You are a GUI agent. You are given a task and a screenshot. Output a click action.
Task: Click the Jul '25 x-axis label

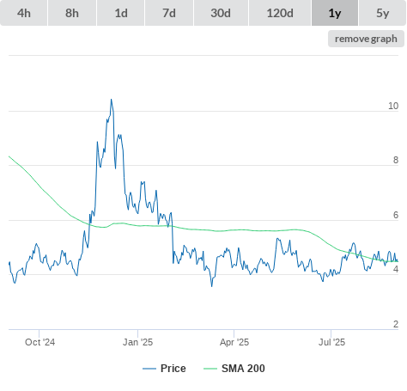coord(331,342)
